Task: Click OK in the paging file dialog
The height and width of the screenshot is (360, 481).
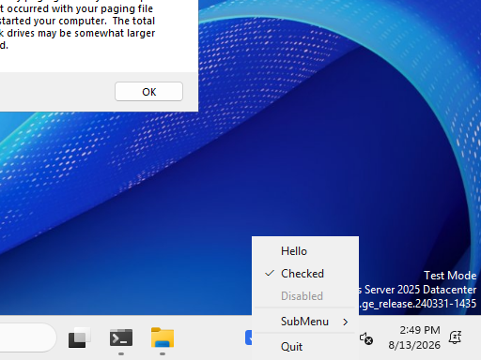Action: click(x=148, y=92)
